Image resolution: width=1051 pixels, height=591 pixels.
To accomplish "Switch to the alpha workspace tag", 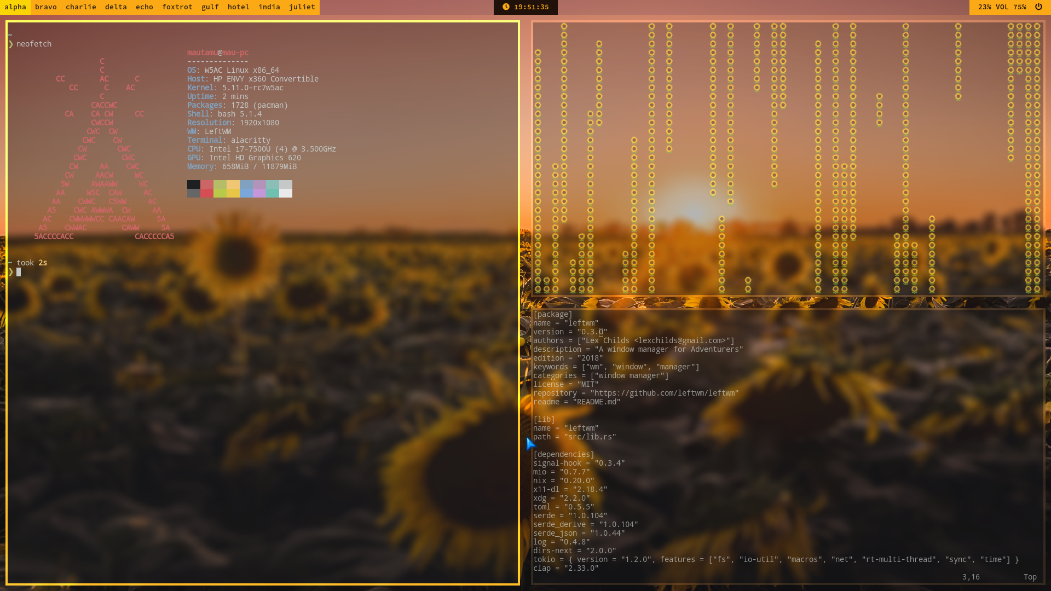I will (15, 7).
